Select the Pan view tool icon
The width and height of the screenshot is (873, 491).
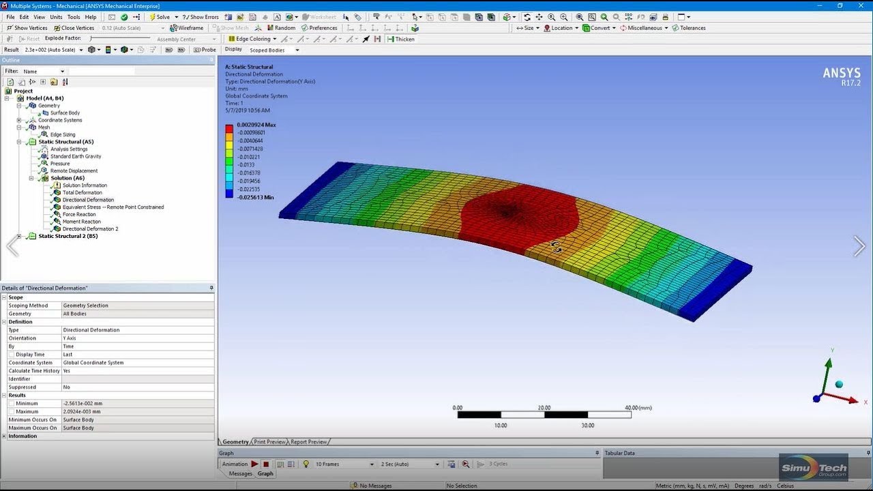[x=539, y=17]
